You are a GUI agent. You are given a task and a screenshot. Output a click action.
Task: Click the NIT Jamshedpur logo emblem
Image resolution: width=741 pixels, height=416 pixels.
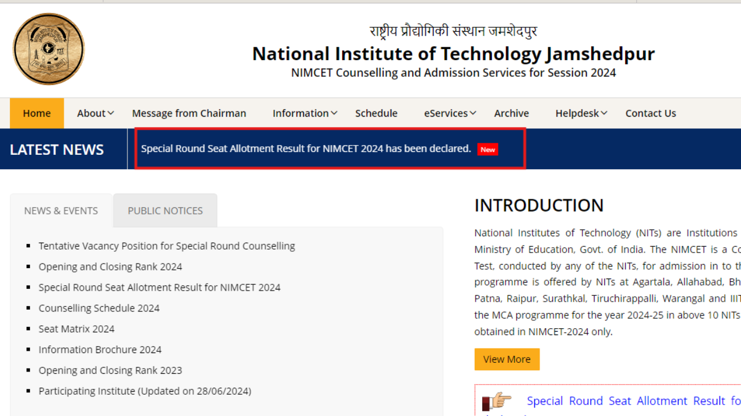point(49,49)
